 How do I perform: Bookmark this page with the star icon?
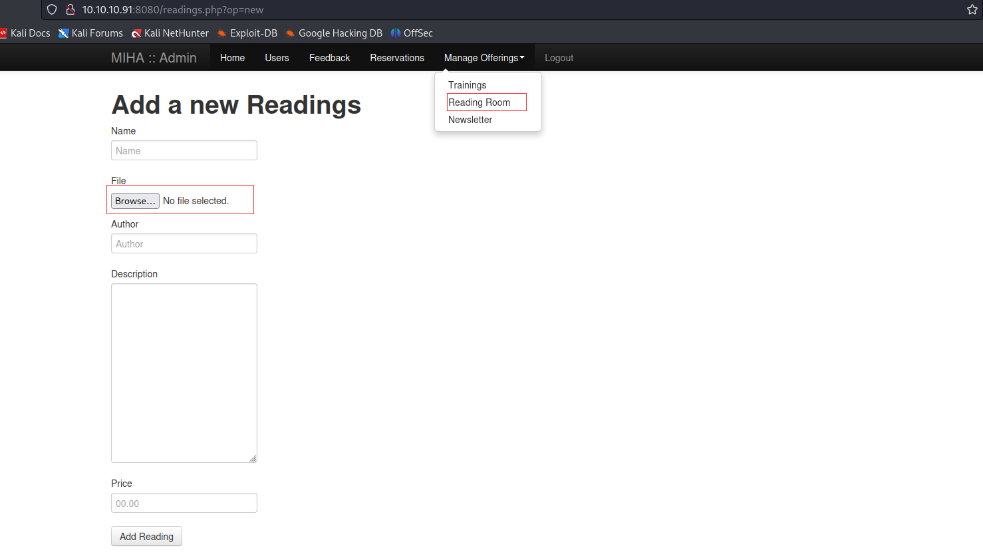coord(972,9)
